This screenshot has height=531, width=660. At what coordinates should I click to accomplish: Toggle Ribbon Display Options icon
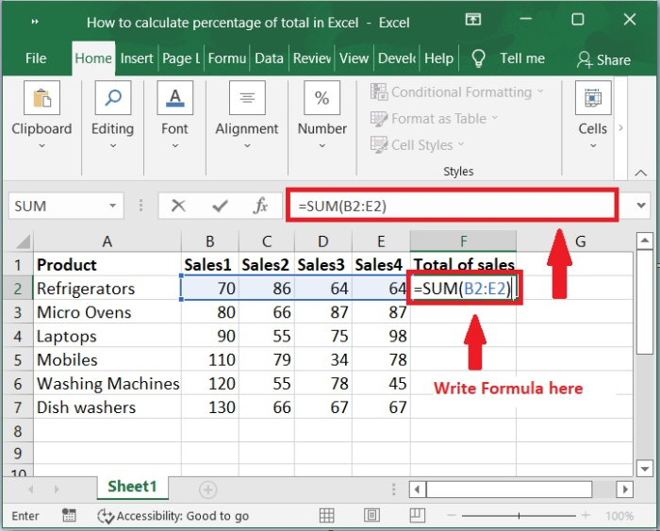[x=473, y=20]
